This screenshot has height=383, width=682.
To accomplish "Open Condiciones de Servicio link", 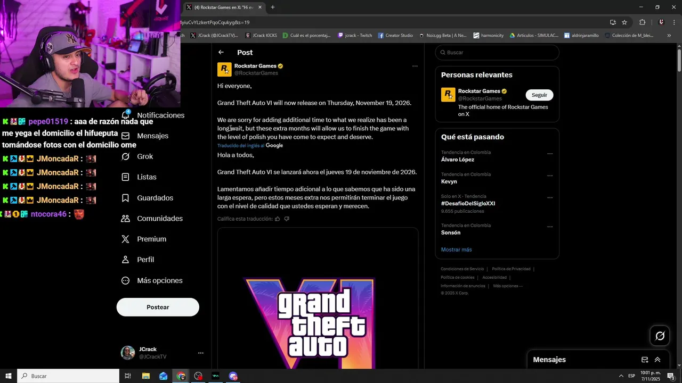I will pyautogui.click(x=462, y=269).
